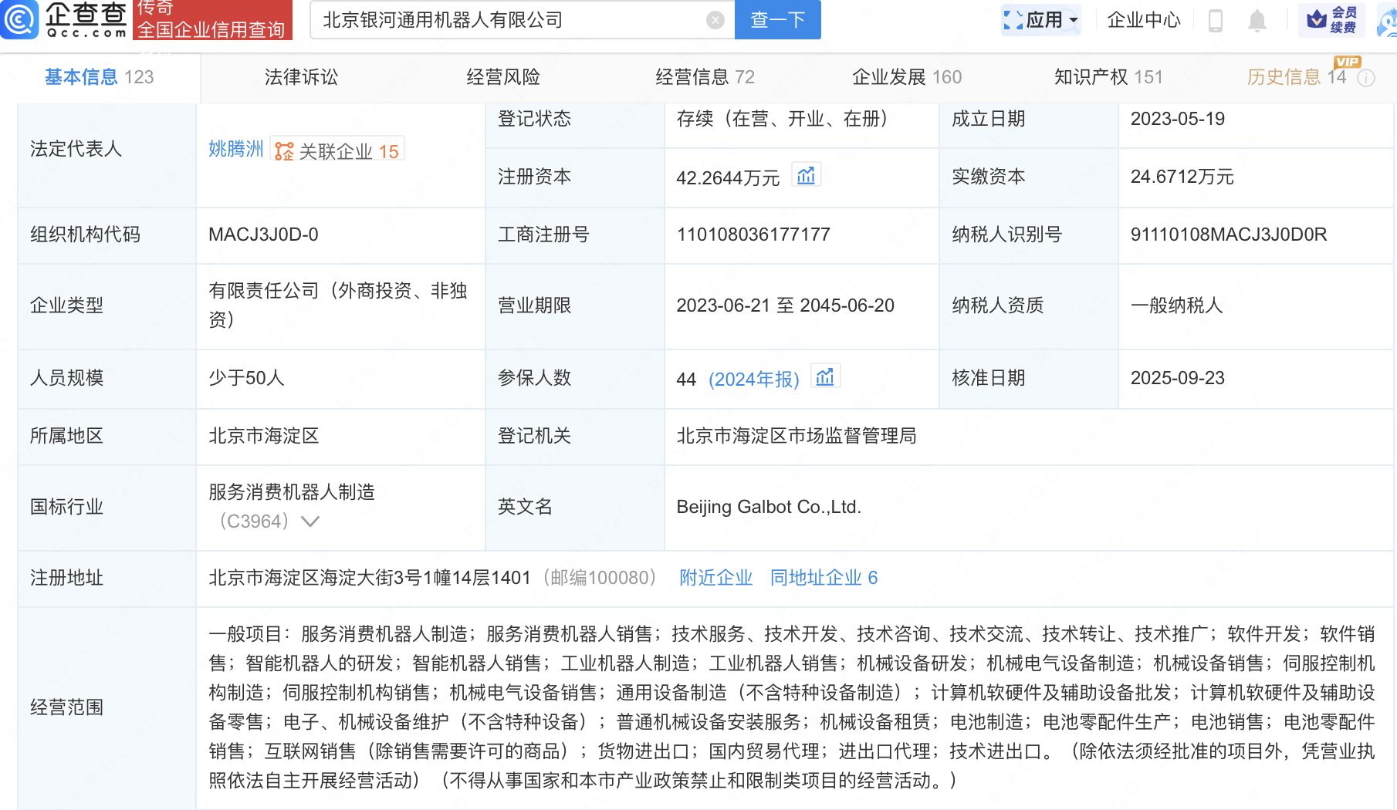View registered capital chart icon
Image resolution: width=1397 pixels, height=810 pixels.
[807, 177]
